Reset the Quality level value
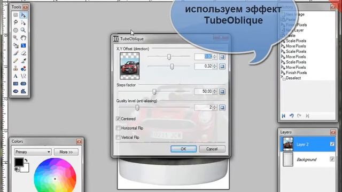Screen dimensions: 342x192 222,107
